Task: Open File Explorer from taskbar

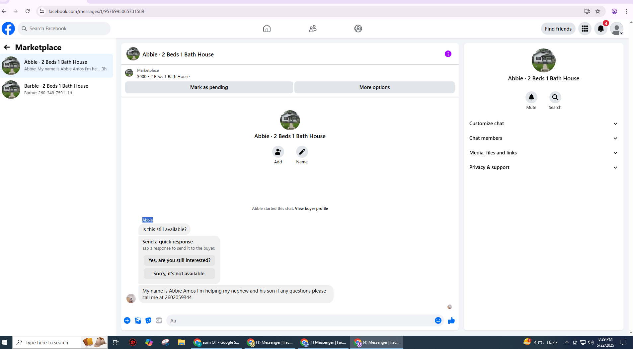Action: tap(181, 342)
